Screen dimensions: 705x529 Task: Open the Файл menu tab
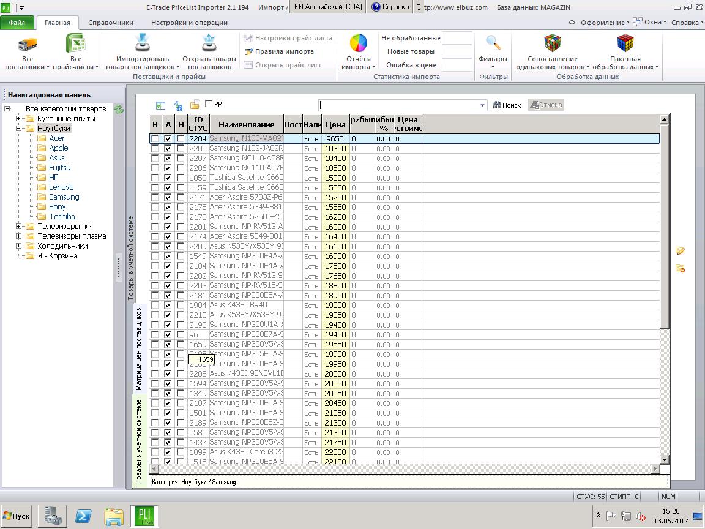pos(17,23)
